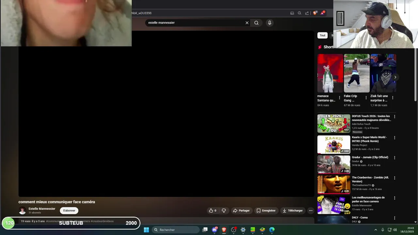
Task: Click the Partager share button
Action: 241,211
